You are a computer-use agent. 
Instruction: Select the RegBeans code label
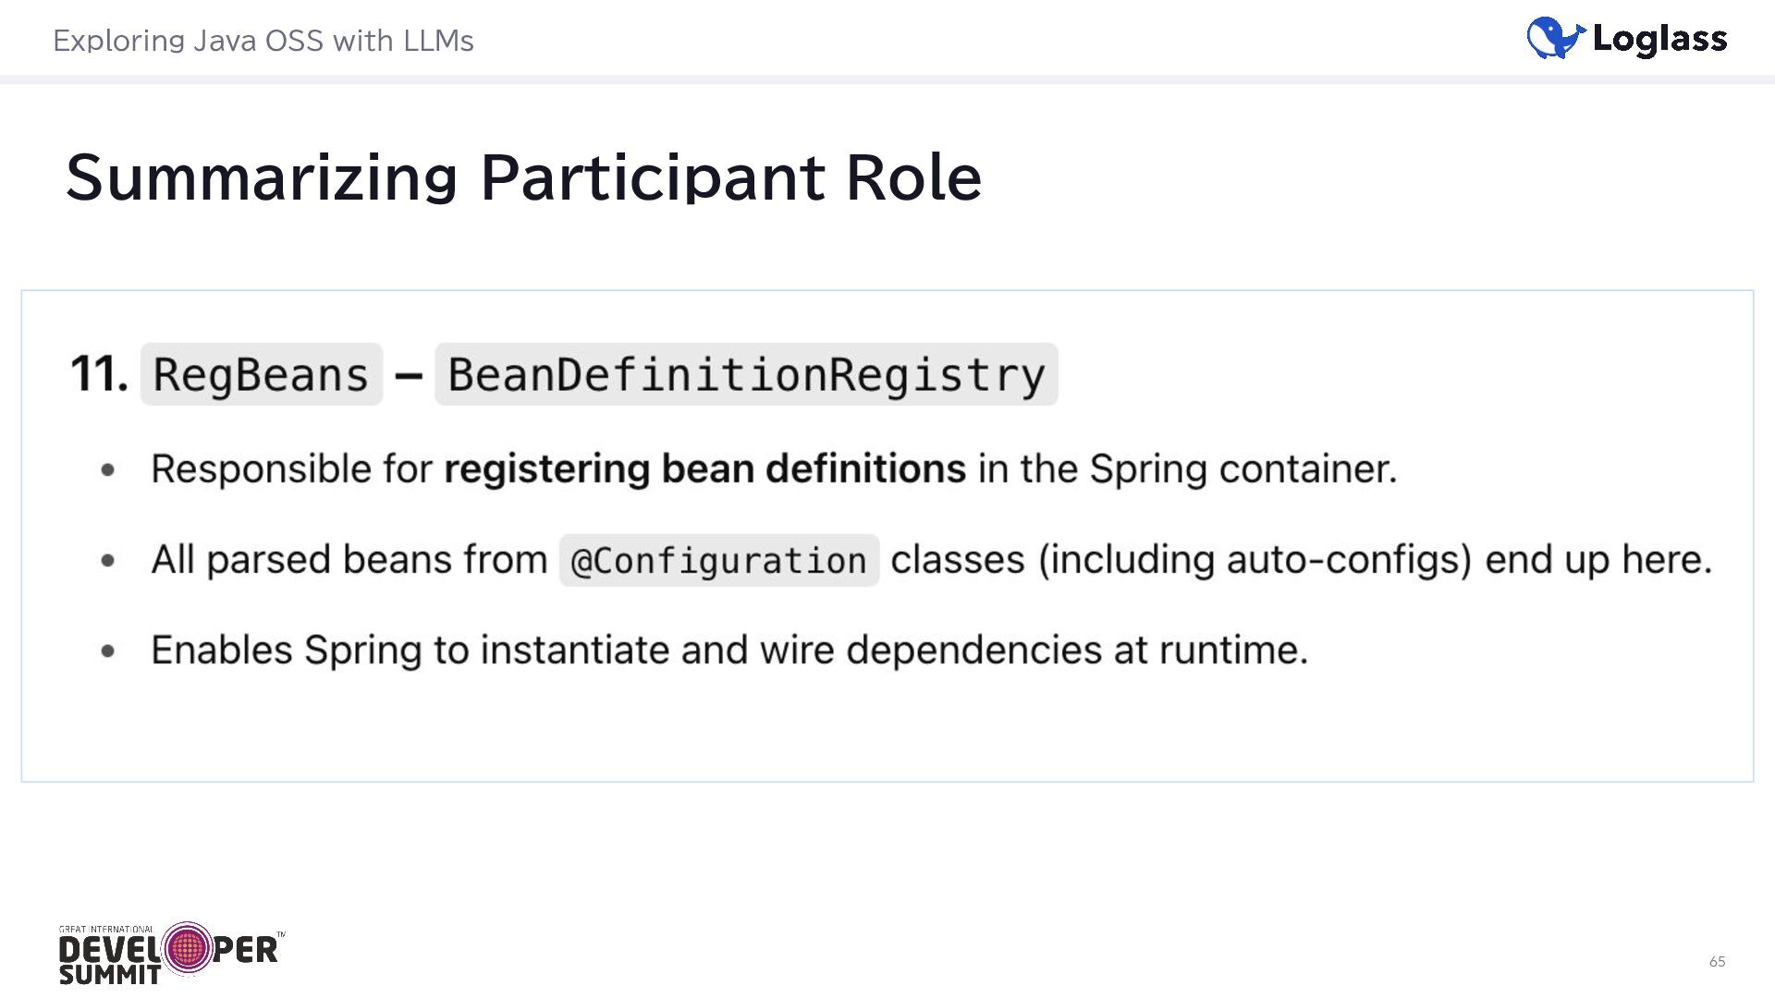(261, 374)
